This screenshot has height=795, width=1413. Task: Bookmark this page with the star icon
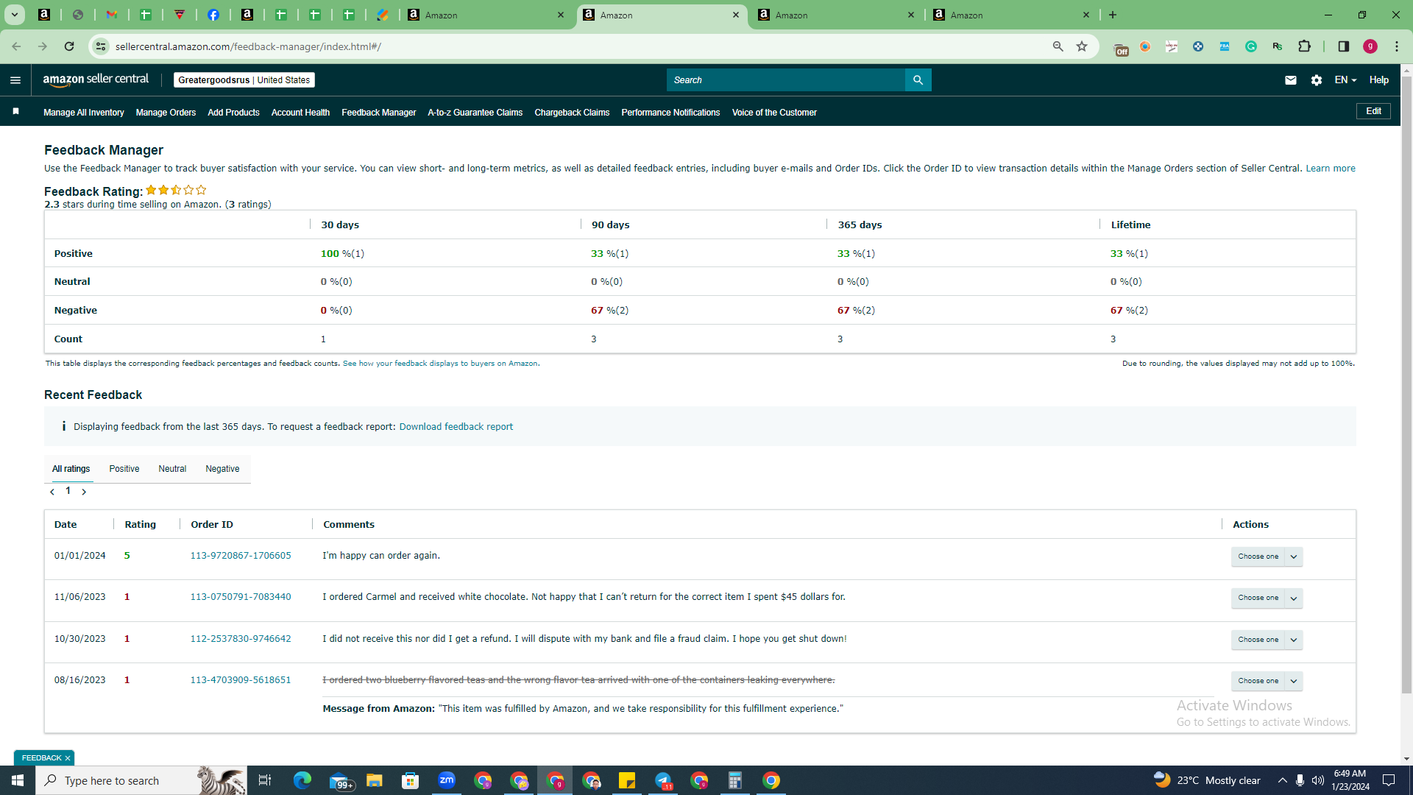1082,46
